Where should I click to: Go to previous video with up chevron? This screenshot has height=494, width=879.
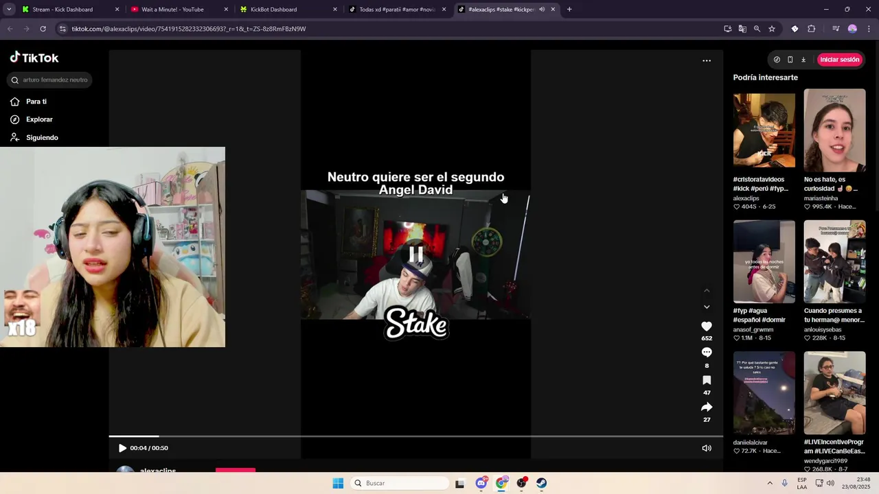pos(707,290)
